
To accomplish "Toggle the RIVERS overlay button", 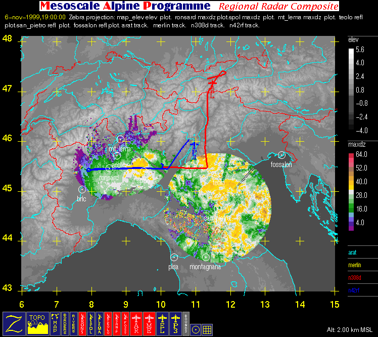I will 73,323.
